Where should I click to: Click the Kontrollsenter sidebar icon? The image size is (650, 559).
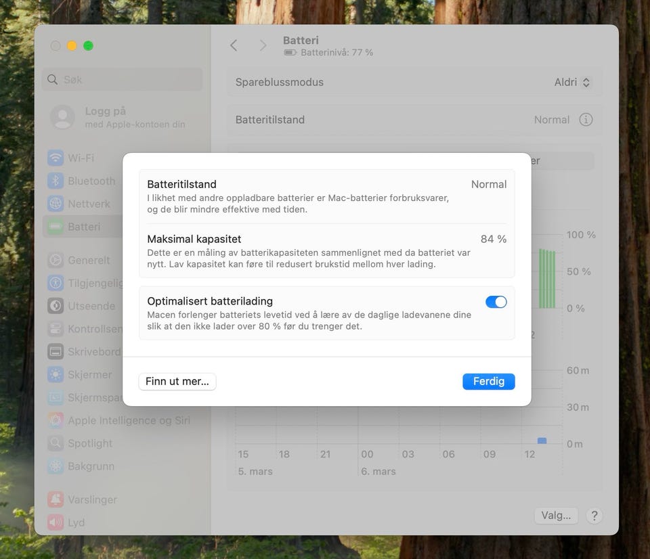click(56, 329)
